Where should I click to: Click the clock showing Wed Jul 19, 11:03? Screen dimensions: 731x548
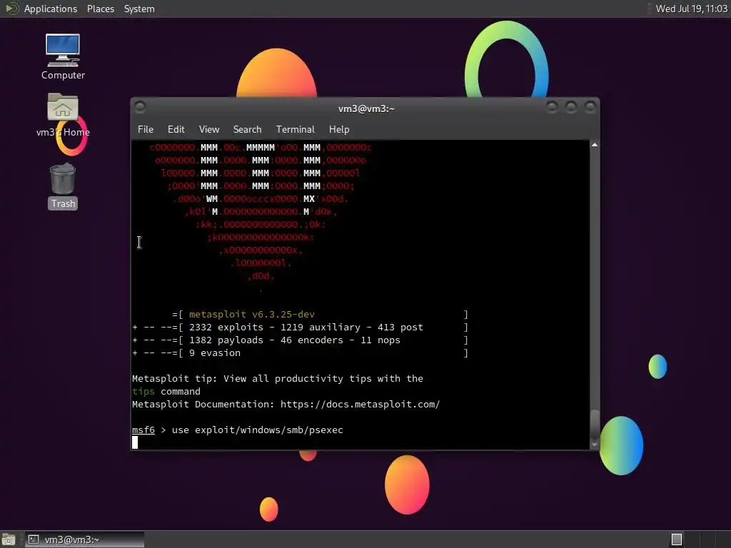click(x=691, y=9)
